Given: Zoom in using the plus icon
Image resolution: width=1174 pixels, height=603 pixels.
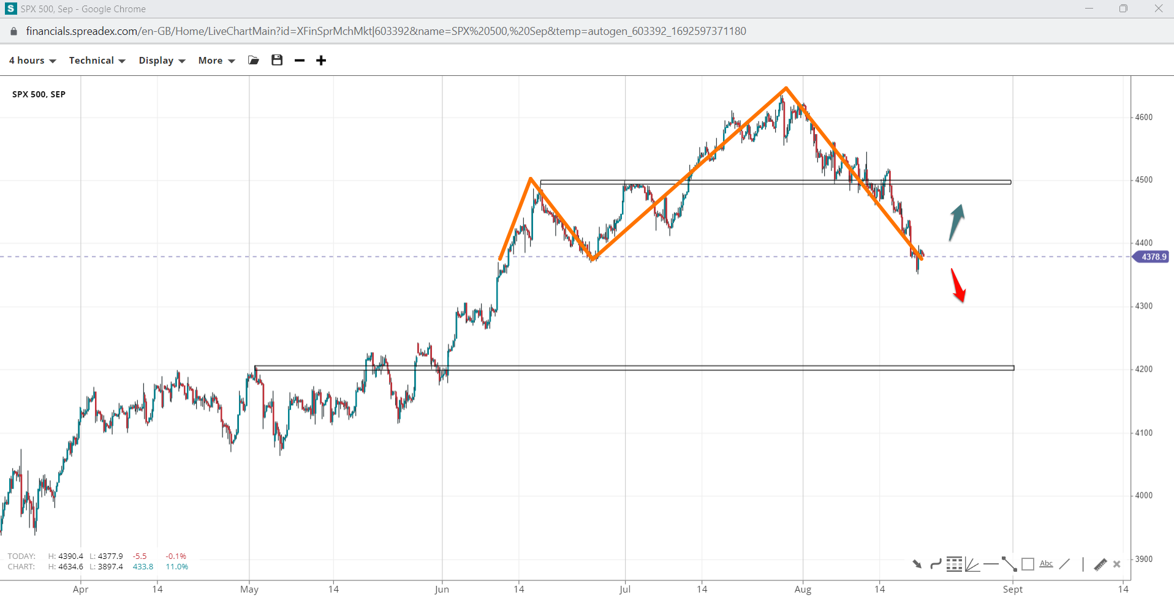Looking at the screenshot, I should tap(321, 60).
